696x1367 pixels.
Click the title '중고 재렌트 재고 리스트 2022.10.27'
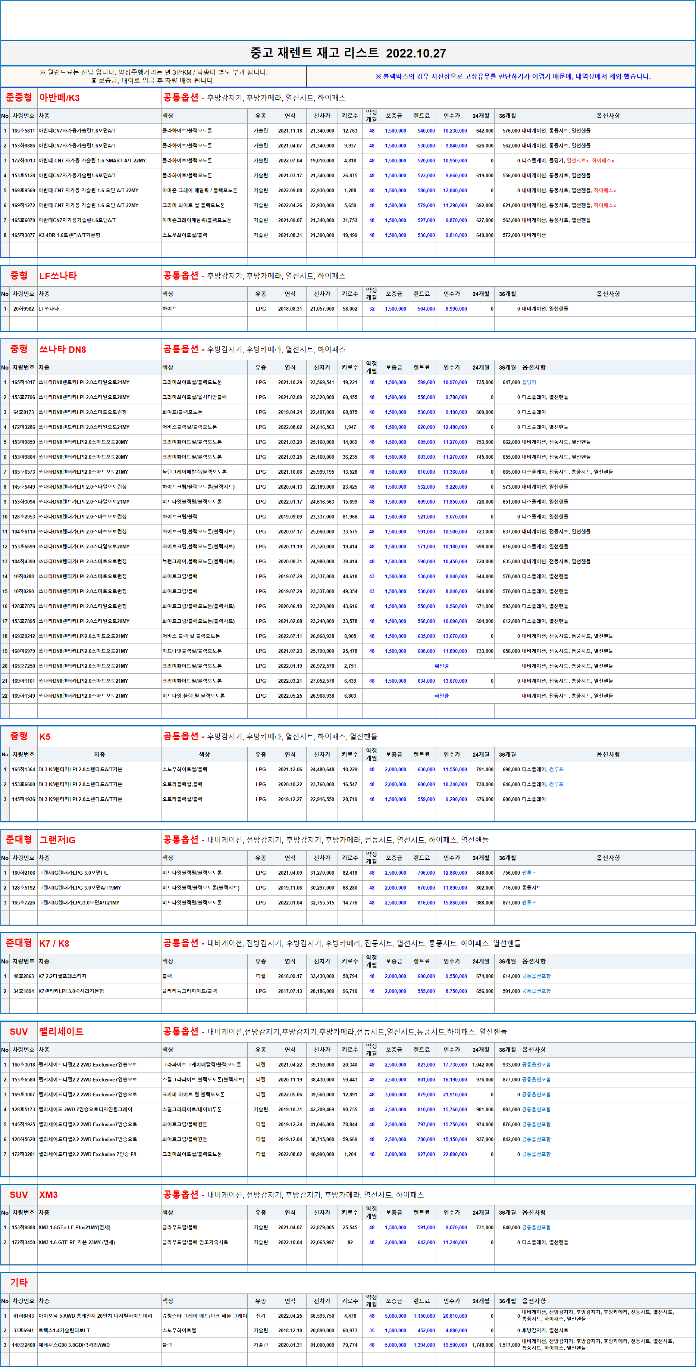348,53
